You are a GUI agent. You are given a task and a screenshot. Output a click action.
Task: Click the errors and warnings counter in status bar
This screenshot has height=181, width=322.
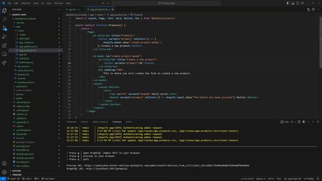[x=27, y=179]
